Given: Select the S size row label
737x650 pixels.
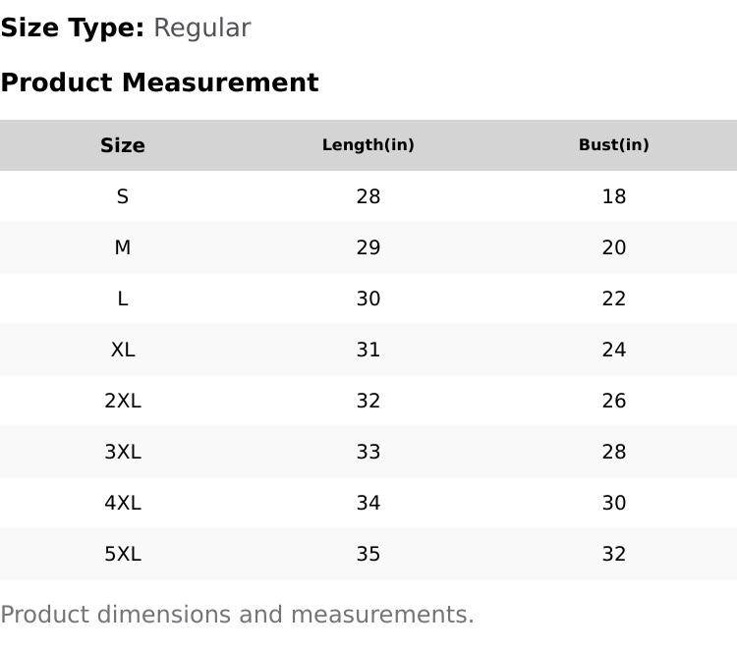Looking at the screenshot, I should coord(123,196).
